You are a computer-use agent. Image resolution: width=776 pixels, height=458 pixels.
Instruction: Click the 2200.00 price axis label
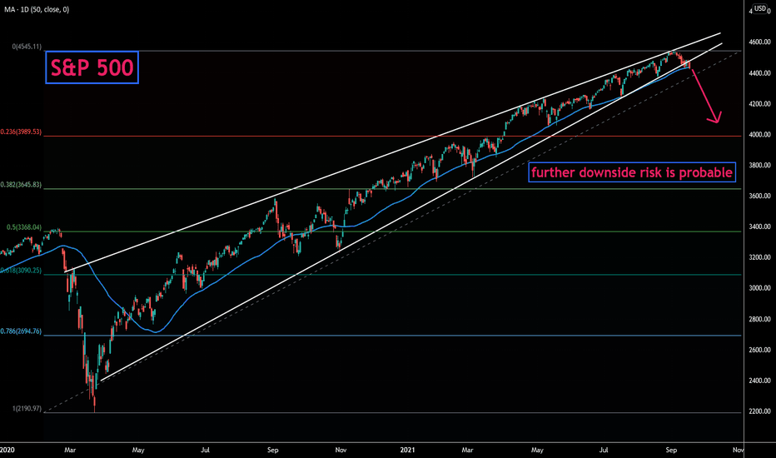click(x=759, y=411)
